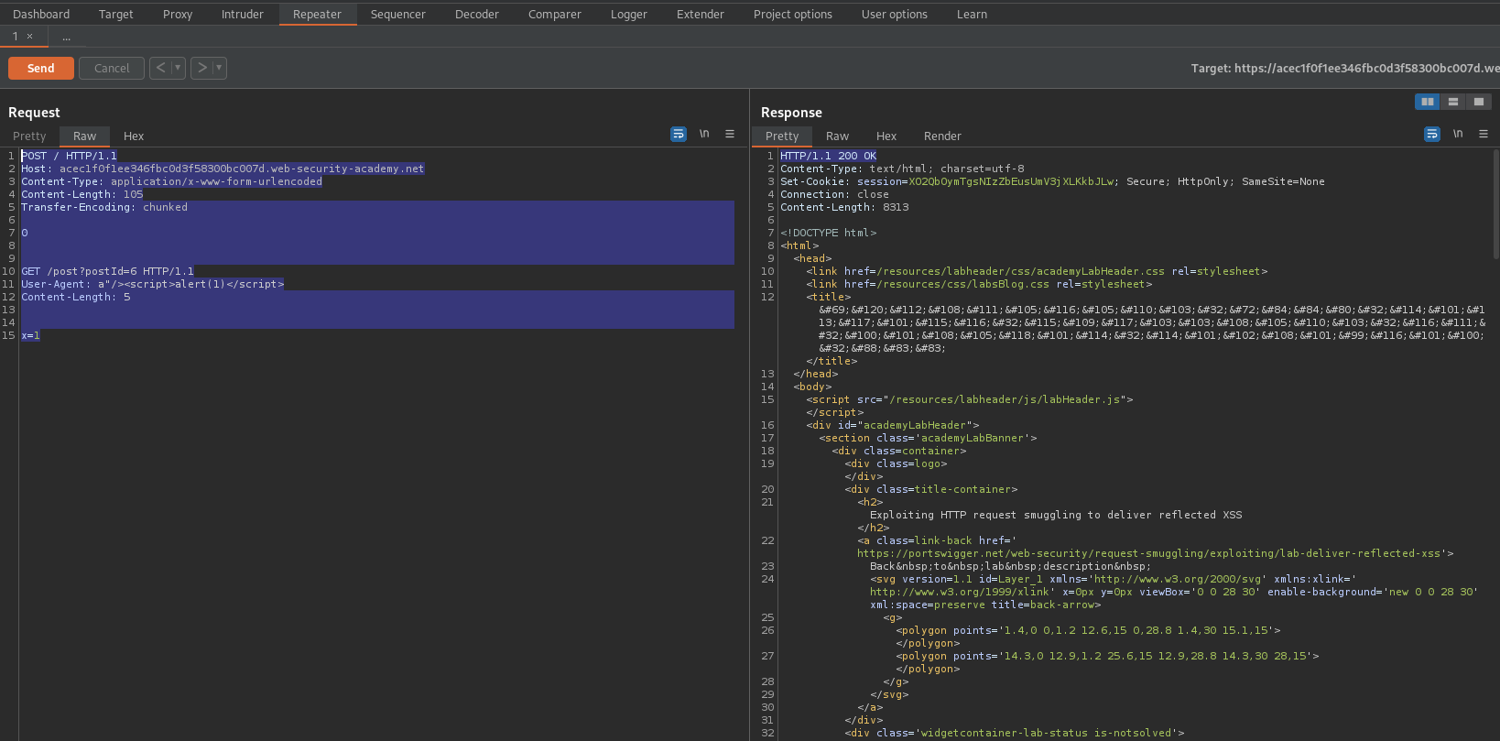1500x741 pixels.
Task: Open the Sequencer tab
Action: (x=398, y=14)
